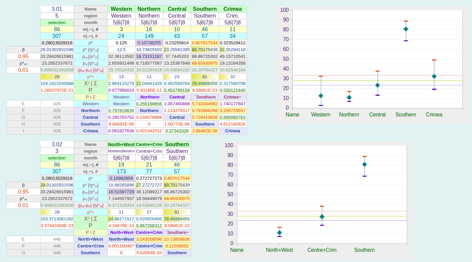
Task: Select the highlighted cell 6.11558002
Action: tap(177, 246)
